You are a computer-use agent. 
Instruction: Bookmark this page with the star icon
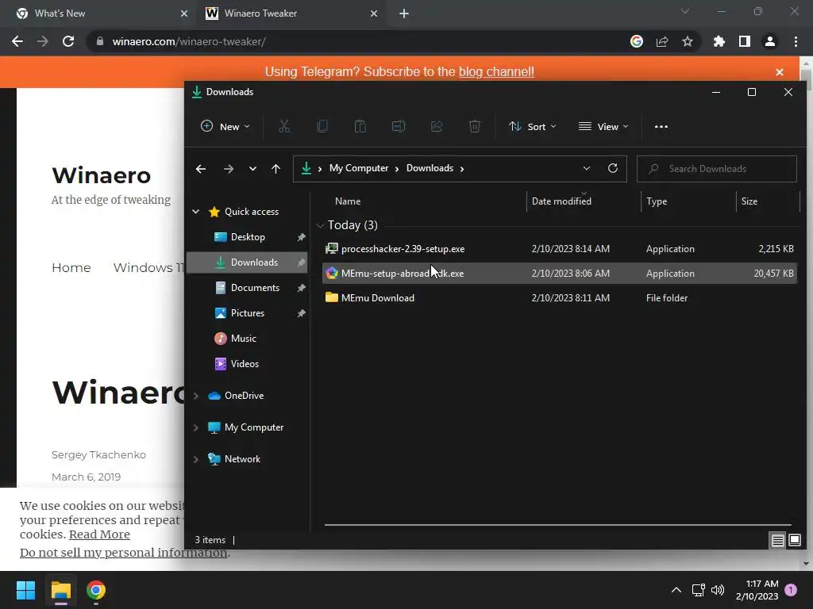coord(688,41)
